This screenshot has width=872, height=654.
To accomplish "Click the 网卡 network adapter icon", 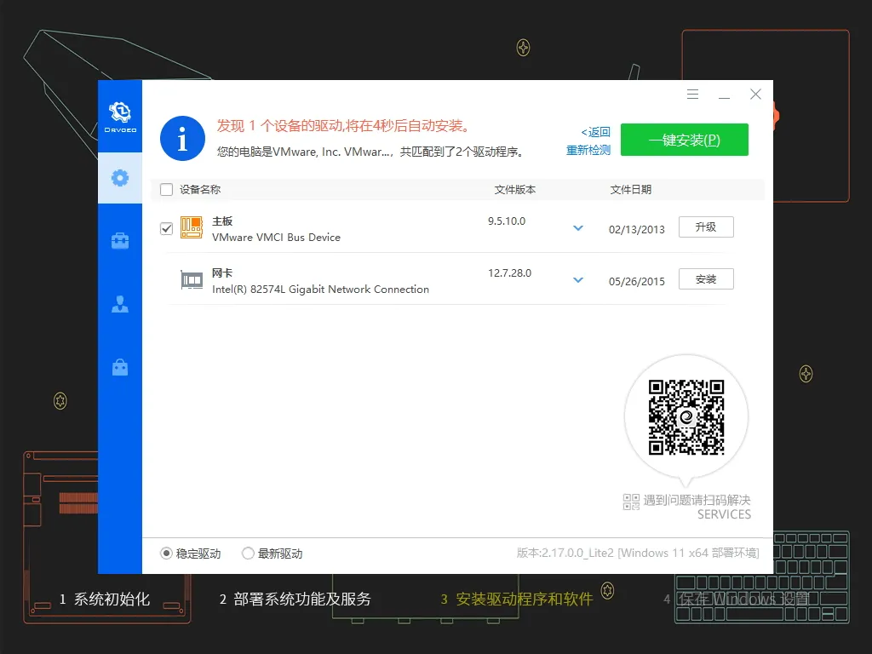I will pyautogui.click(x=191, y=279).
